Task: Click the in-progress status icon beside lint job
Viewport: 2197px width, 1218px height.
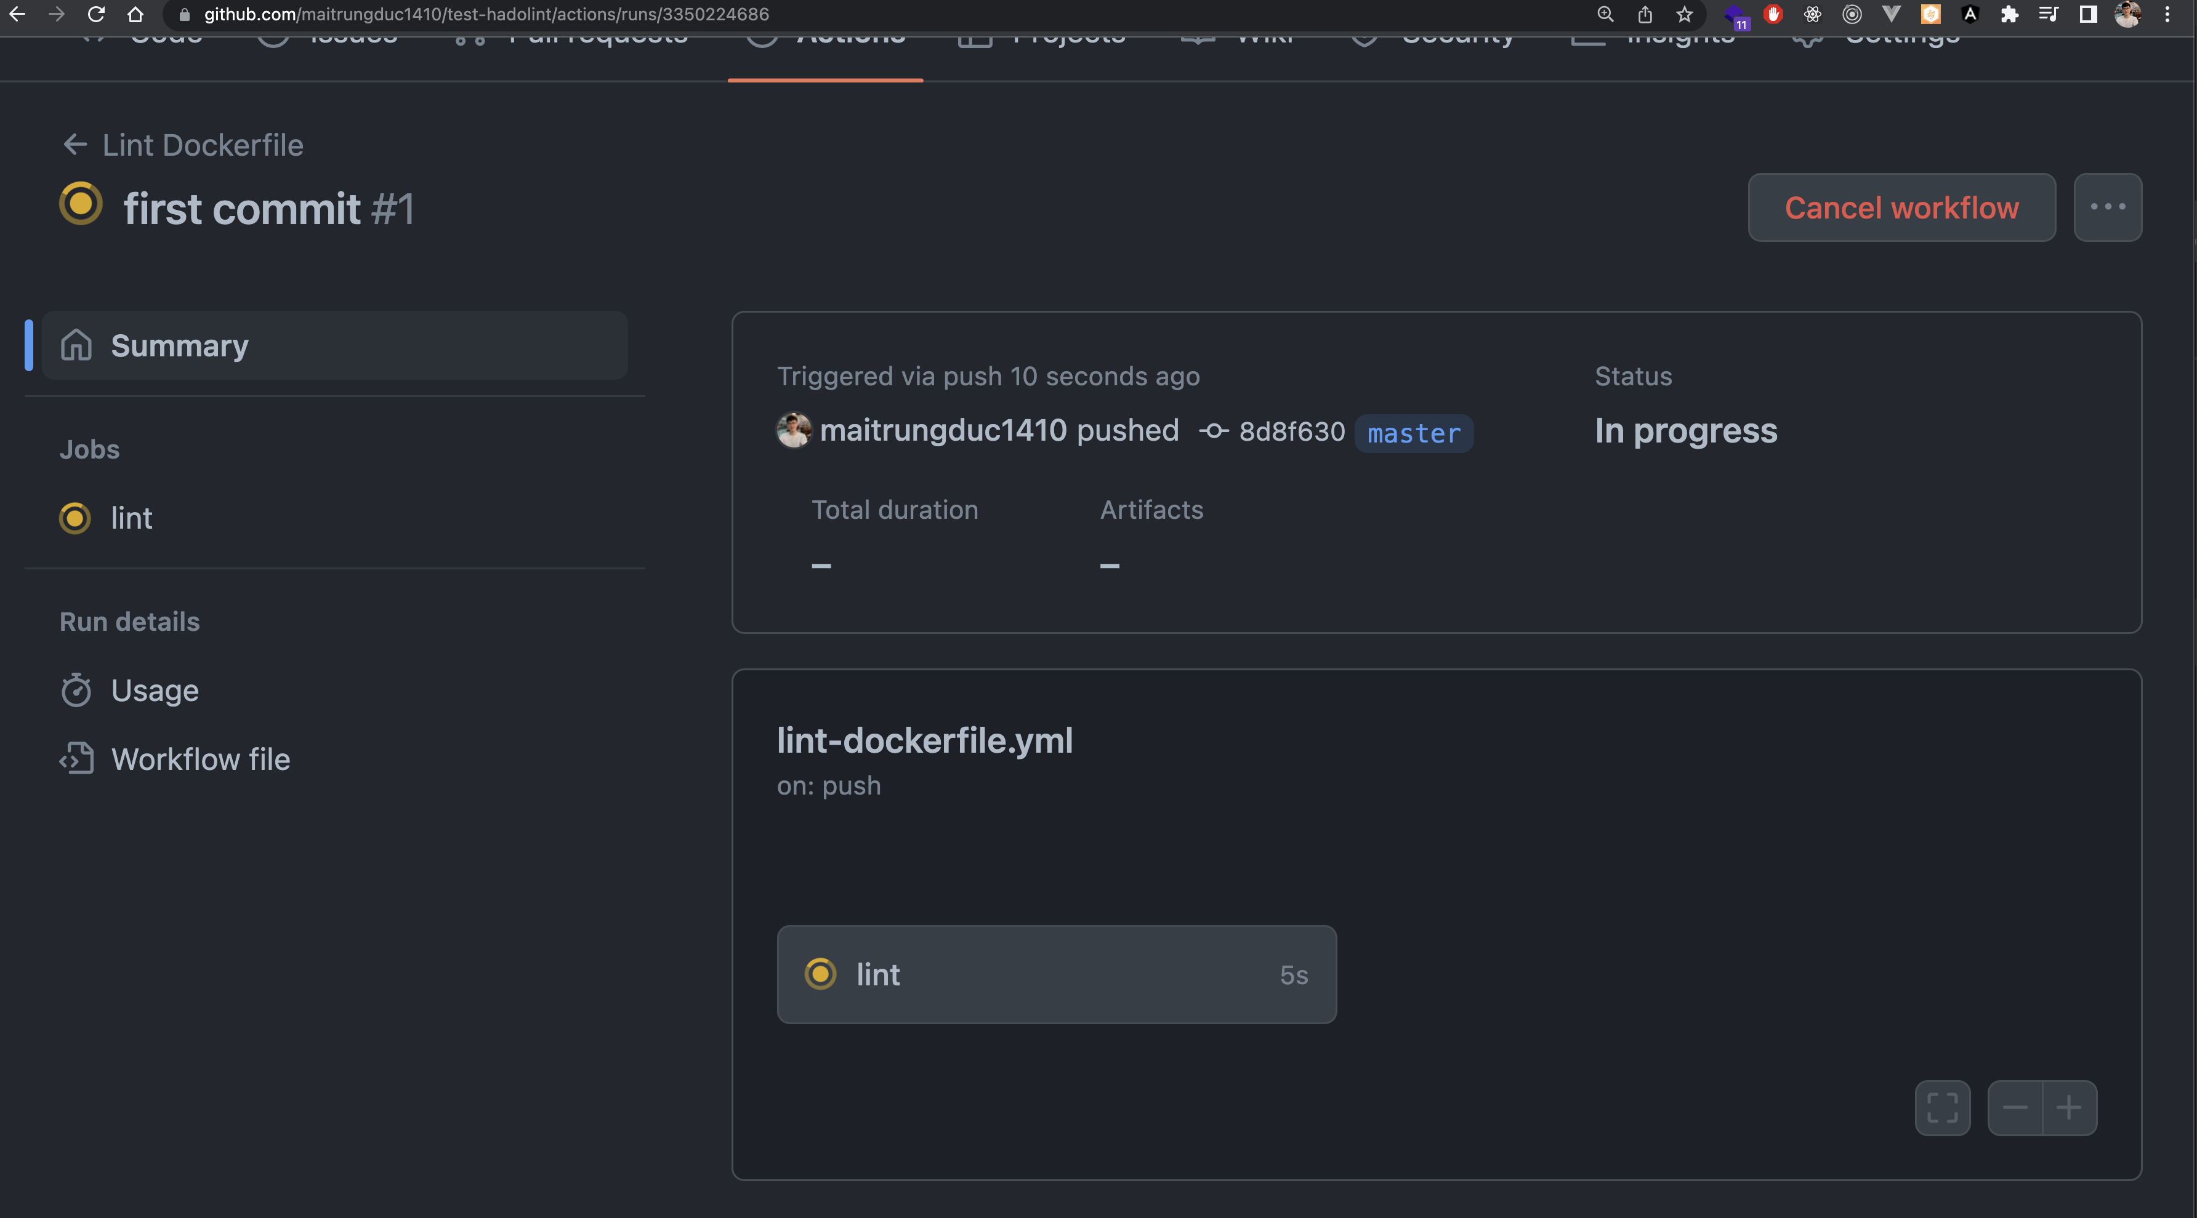Action: coord(75,518)
